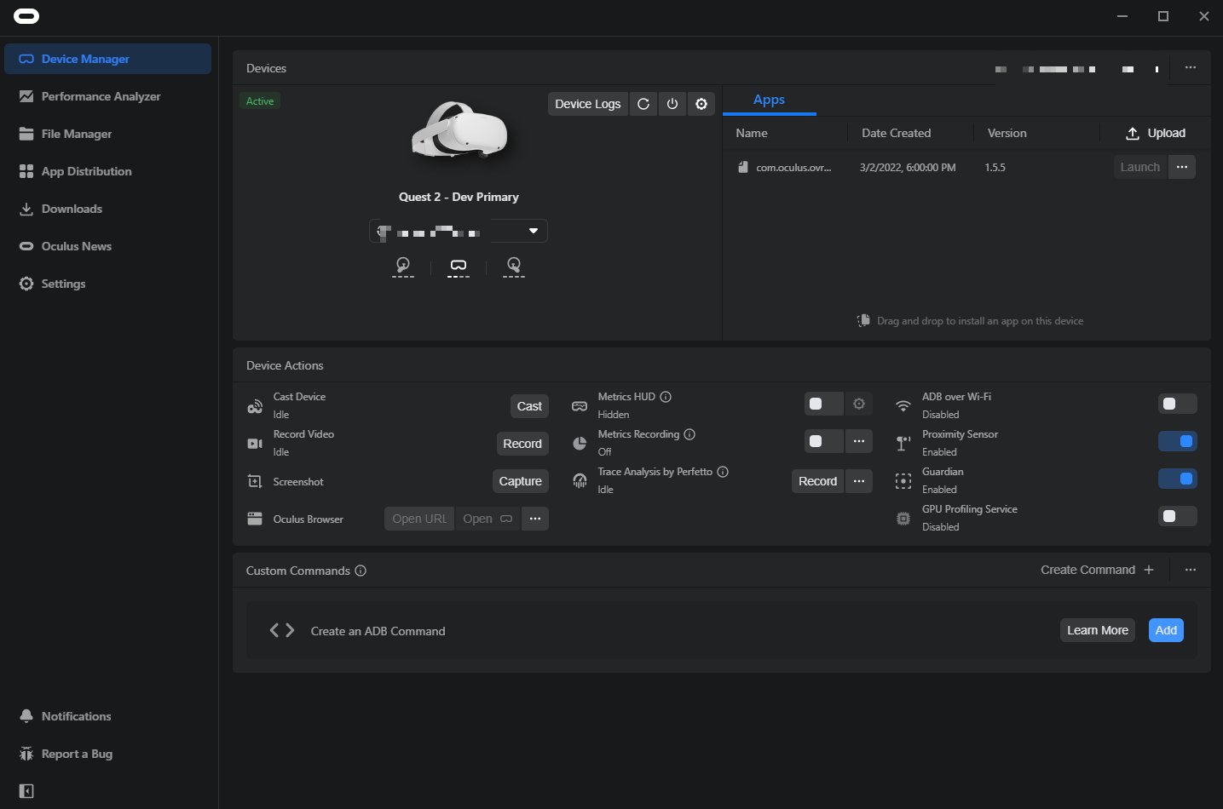The width and height of the screenshot is (1223, 809).
Task: Click the Active status badge
Action: tap(260, 100)
